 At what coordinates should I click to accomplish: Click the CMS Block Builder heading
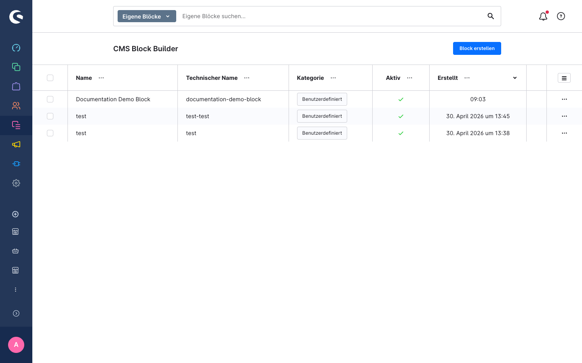point(145,49)
